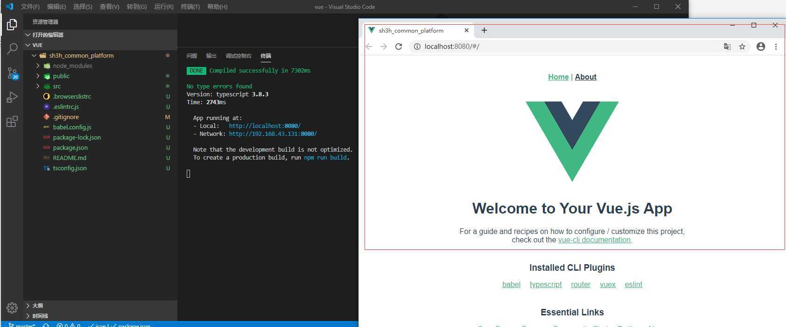Select the 终端 panel tab
The height and width of the screenshot is (327, 786).
pyautogui.click(x=266, y=56)
